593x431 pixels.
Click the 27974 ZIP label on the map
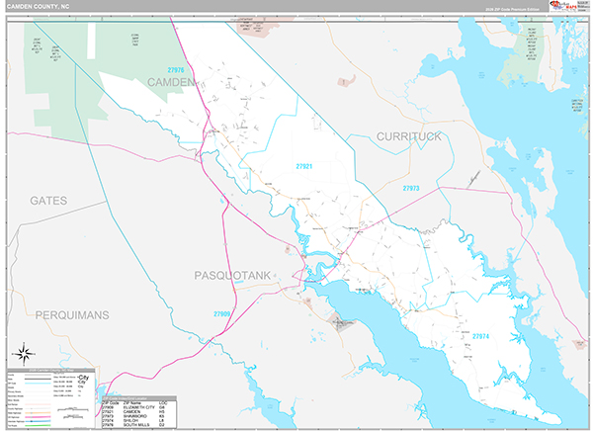click(480, 336)
